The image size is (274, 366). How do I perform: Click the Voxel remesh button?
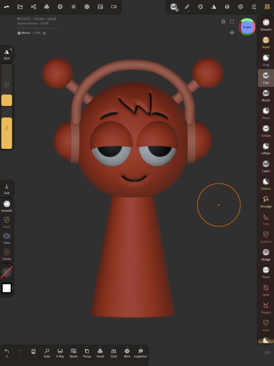[x=100, y=353]
